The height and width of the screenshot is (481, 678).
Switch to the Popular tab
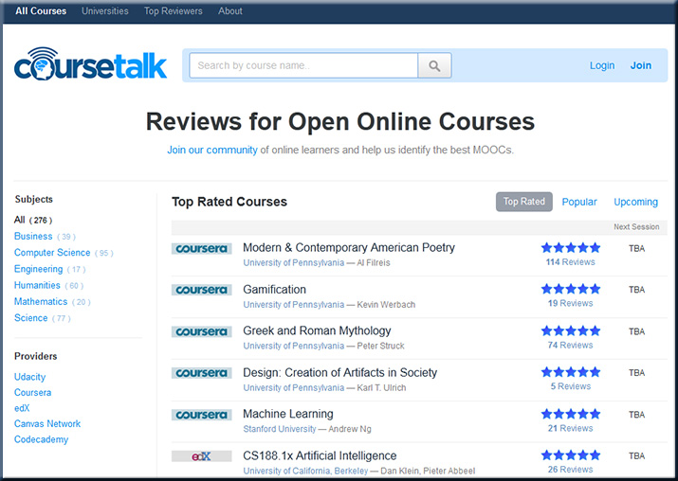[579, 202]
